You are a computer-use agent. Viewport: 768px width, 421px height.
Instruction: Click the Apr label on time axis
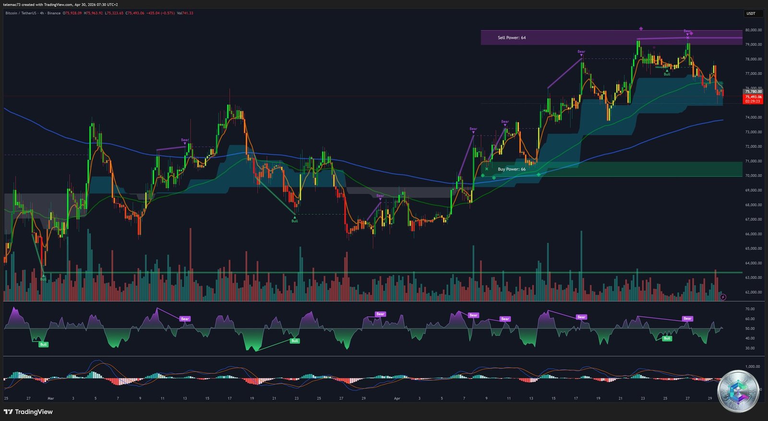click(x=396, y=398)
